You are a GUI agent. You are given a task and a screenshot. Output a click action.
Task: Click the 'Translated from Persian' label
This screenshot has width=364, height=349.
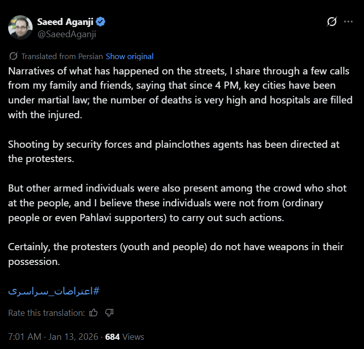click(x=62, y=56)
